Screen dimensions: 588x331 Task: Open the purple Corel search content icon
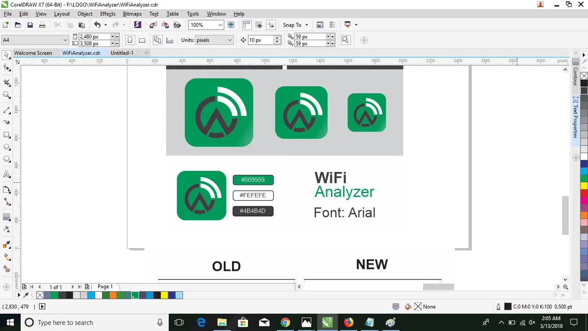click(137, 25)
